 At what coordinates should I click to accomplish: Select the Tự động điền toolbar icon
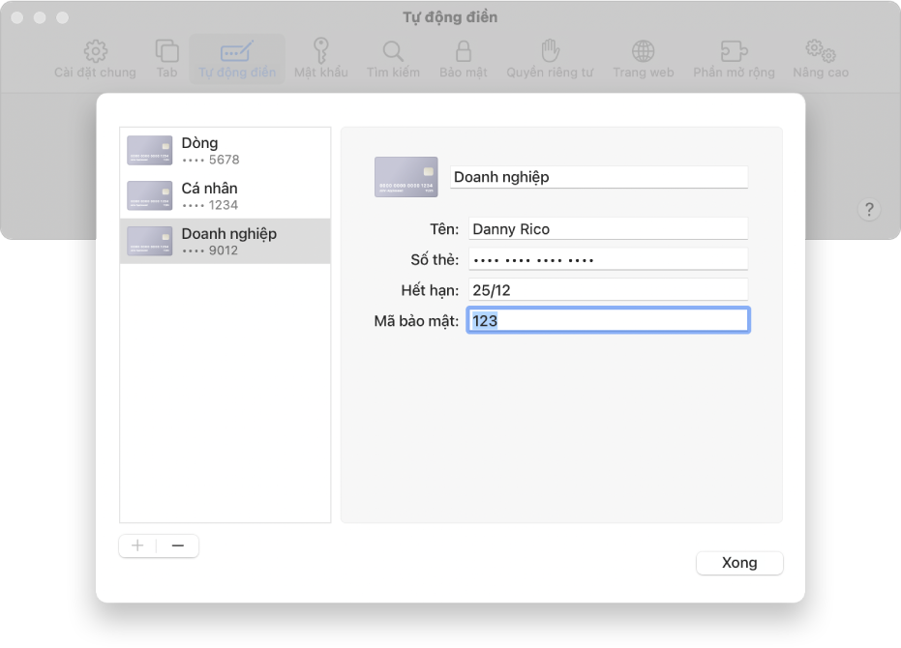237,59
